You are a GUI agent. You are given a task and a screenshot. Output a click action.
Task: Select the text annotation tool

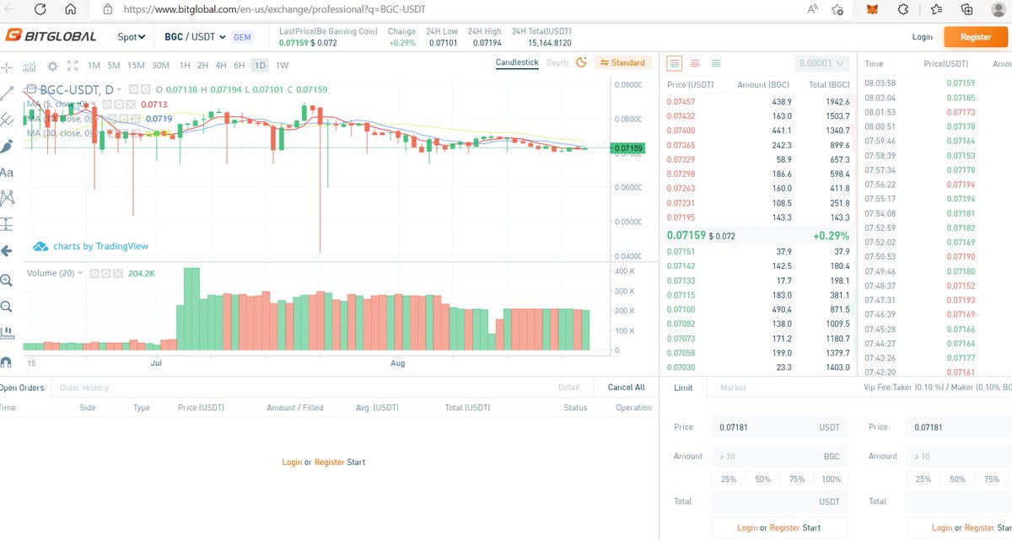coord(6,173)
